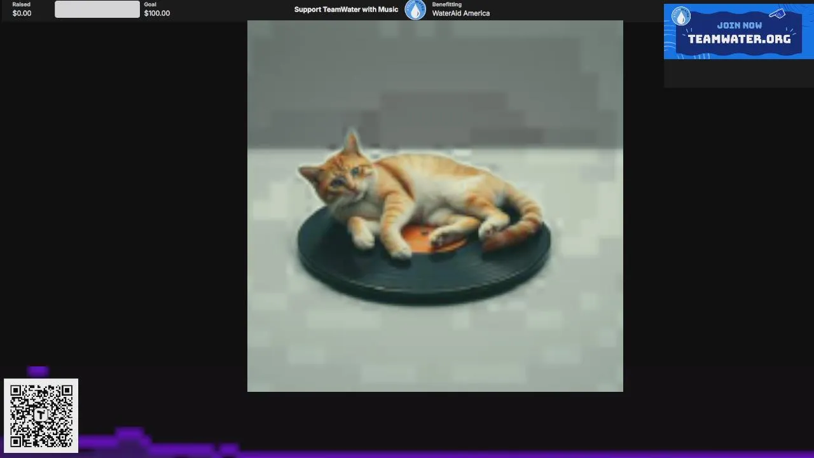Click the '$100.00' goal amount
This screenshot has width=814, height=458.
pos(157,13)
